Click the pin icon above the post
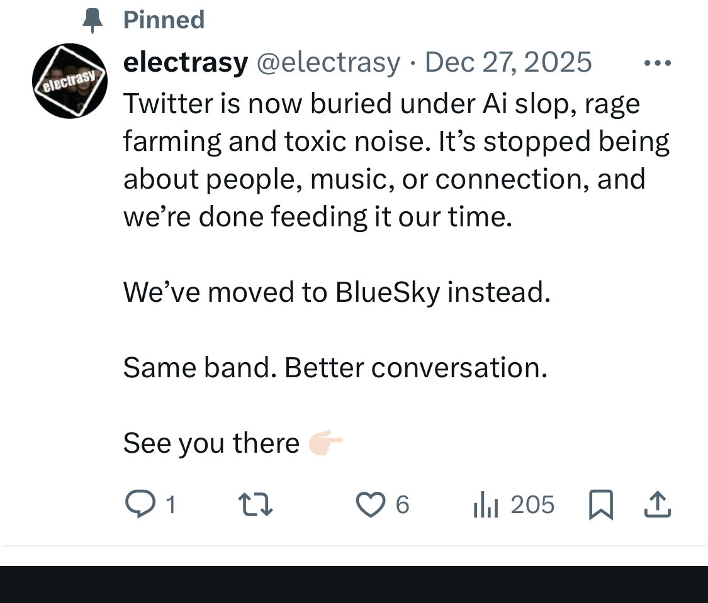The width and height of the screenshot is (708, 603). pyautogui.click(x=93, y=21)
